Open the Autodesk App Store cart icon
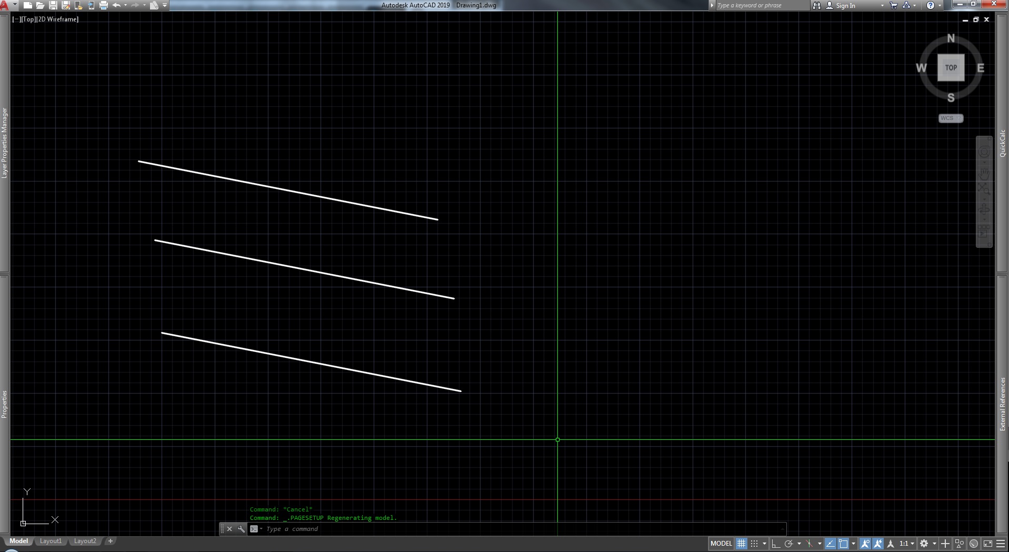 [893, 5]
